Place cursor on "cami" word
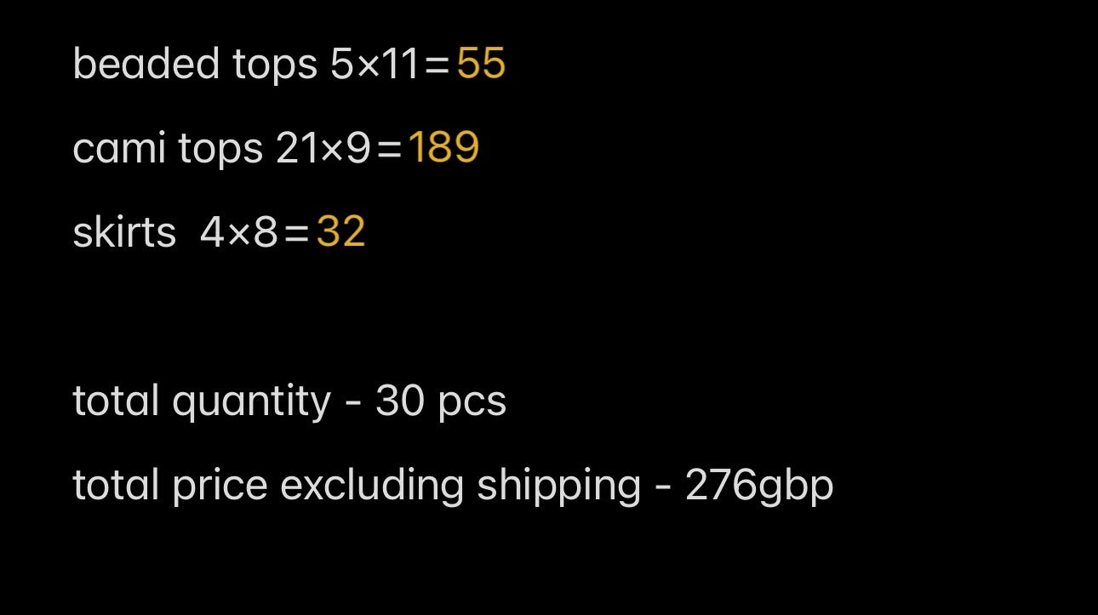The image size is (1098, 615). pyautogui.click(x=119, y=148)
